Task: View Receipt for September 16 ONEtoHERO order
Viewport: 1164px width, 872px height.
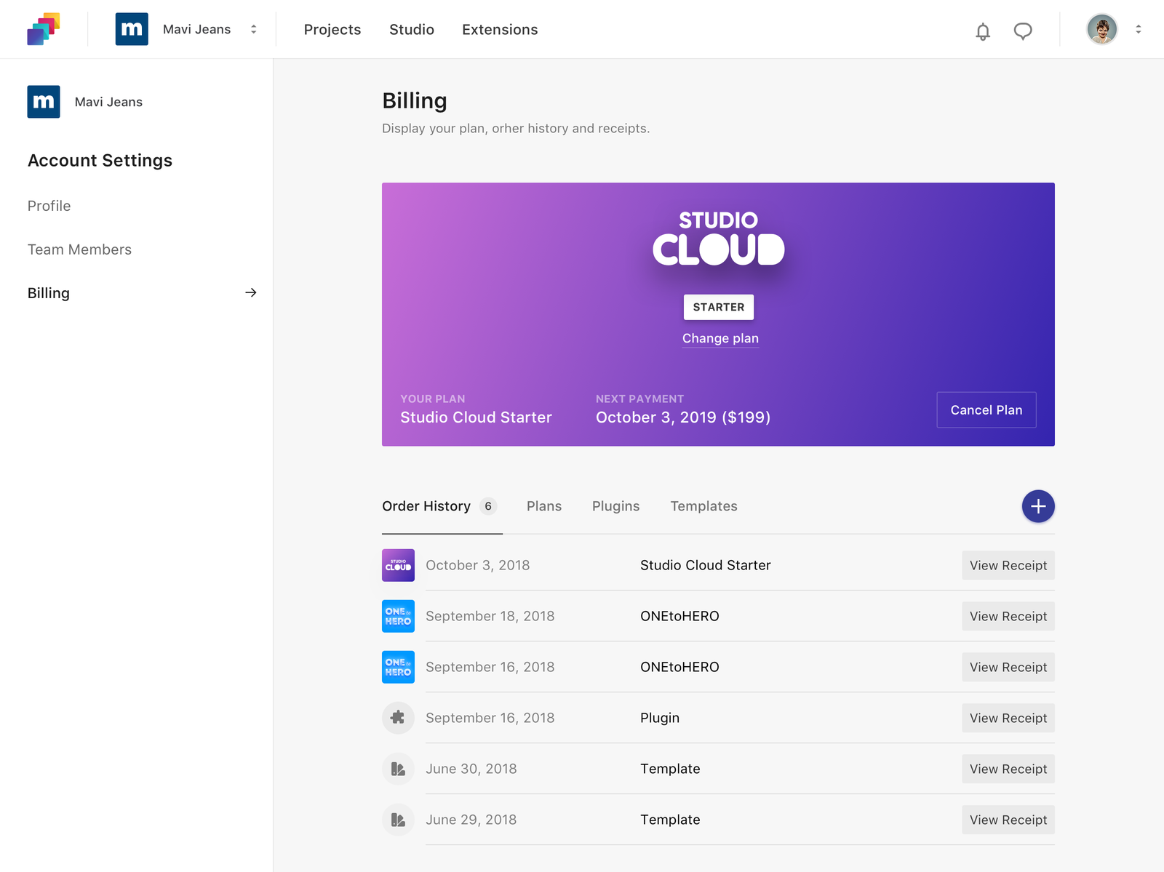Action: (x=1008, y=667)
